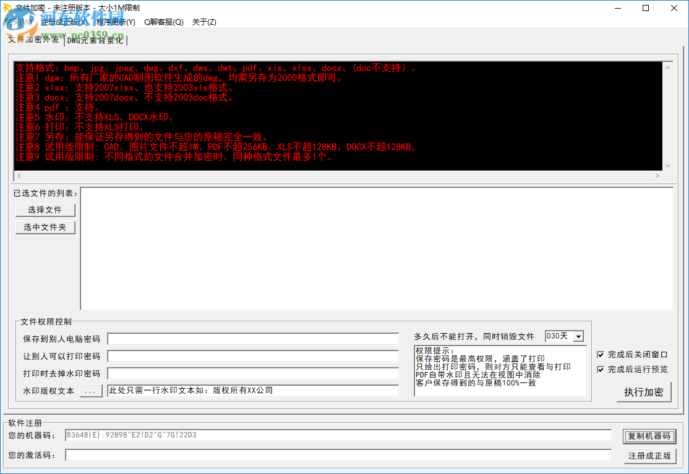Toggle 完成后关闭窗口 checkbox
This screenshot has width=689, height=474.
600,355
